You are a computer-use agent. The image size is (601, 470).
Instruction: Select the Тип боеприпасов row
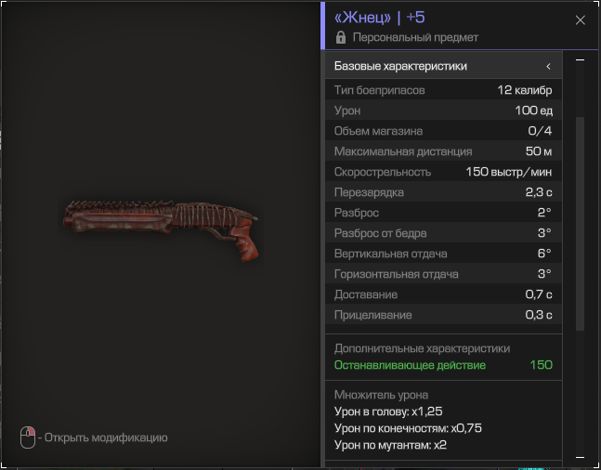coord(443,90)
